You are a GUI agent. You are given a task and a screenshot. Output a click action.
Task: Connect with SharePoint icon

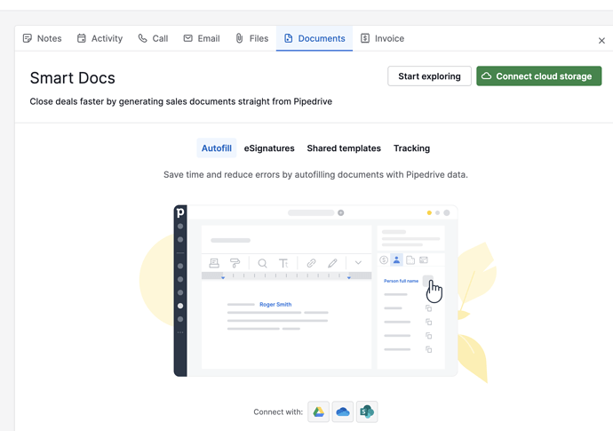point(367,411)
